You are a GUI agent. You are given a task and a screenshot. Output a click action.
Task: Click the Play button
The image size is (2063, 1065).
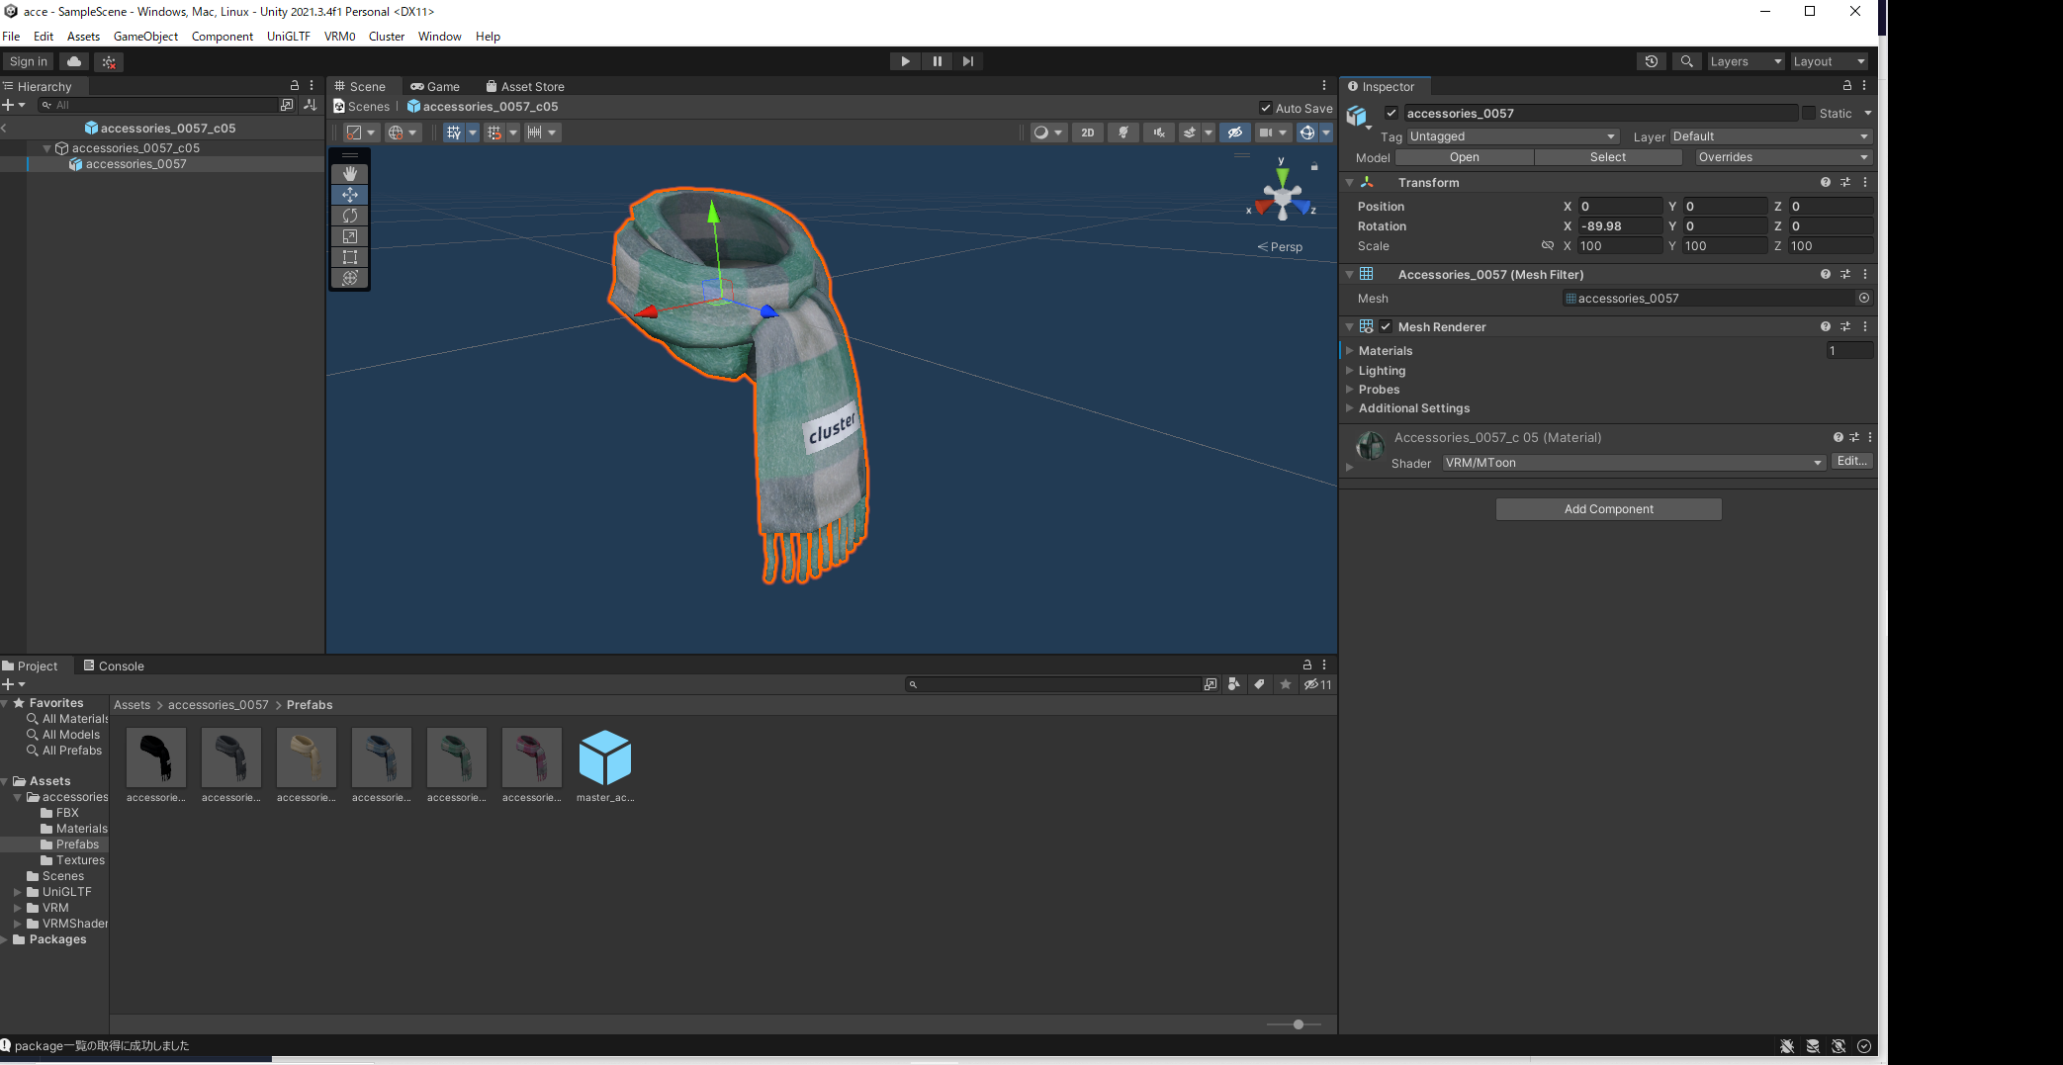coord(905,61)
